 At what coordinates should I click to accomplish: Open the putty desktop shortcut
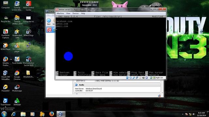click(28, 46)
